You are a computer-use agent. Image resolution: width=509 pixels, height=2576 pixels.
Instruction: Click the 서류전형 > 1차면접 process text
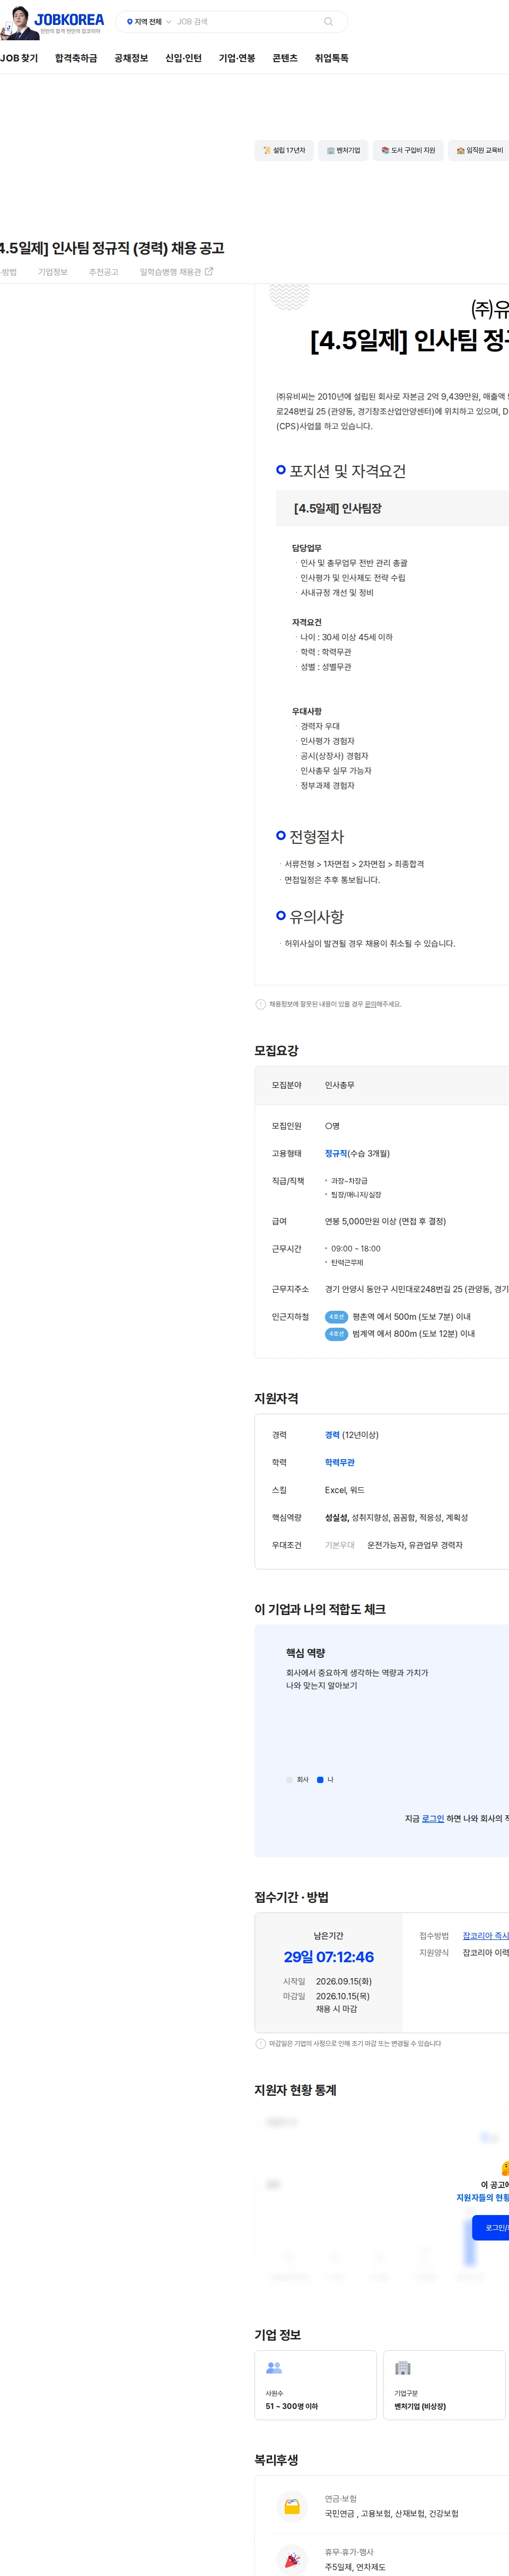(x=354, y=864)
